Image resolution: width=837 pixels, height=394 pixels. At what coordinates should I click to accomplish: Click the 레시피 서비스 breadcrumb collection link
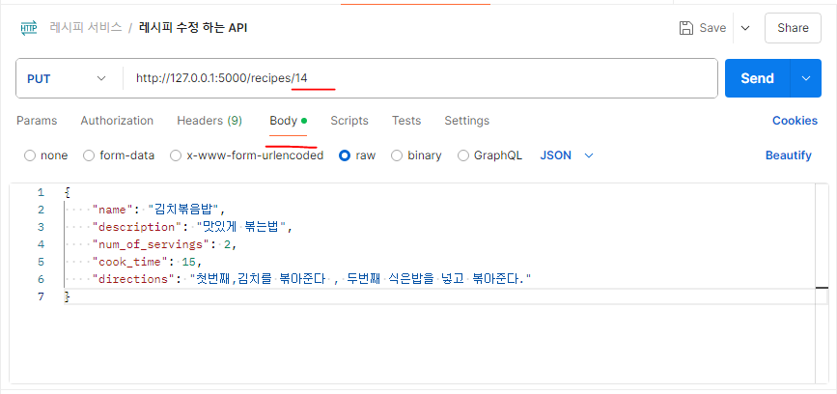pos(86,27)
